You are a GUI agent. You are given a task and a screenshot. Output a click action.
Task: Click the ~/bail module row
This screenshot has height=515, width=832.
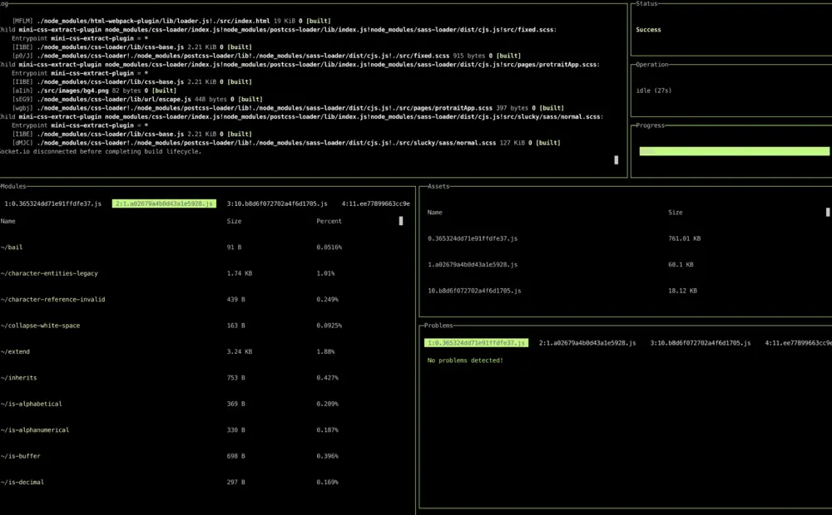coord(171,247)
